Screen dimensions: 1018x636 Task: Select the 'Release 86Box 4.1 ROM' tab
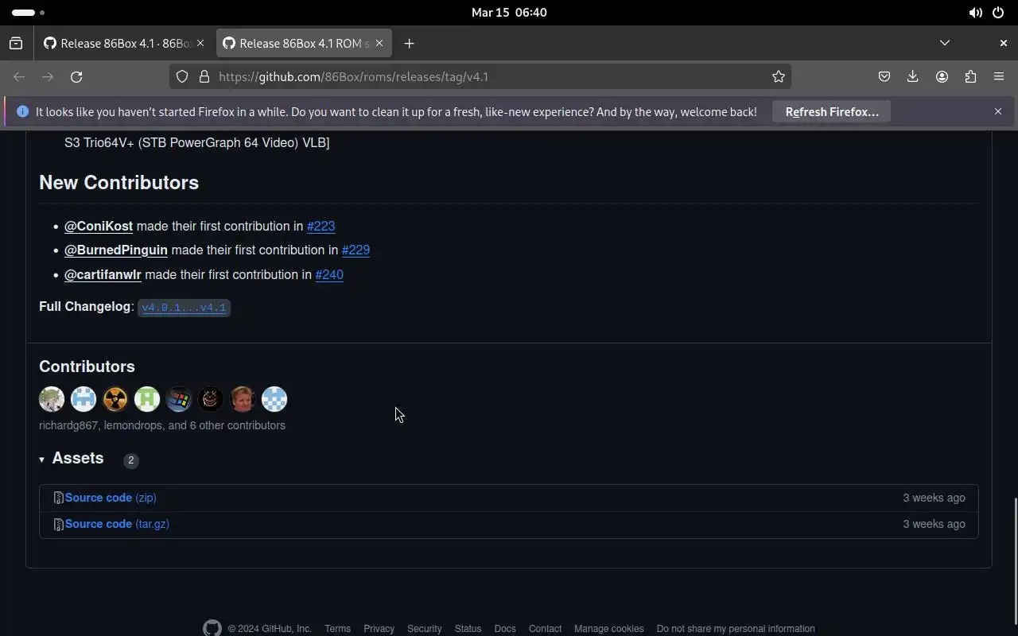pyautogui.click(x=303, y=44)
